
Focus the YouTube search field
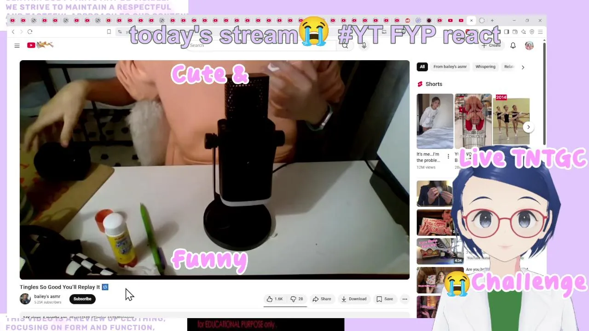(262, 45)
